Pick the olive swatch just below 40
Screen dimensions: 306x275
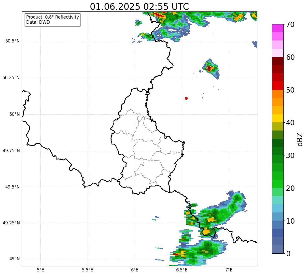pos(277,126)
